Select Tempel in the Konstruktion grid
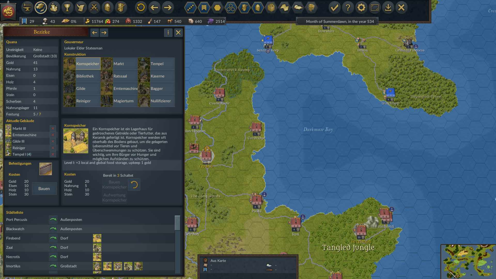This screenshot has height=279, width=496. click(156, 64)
